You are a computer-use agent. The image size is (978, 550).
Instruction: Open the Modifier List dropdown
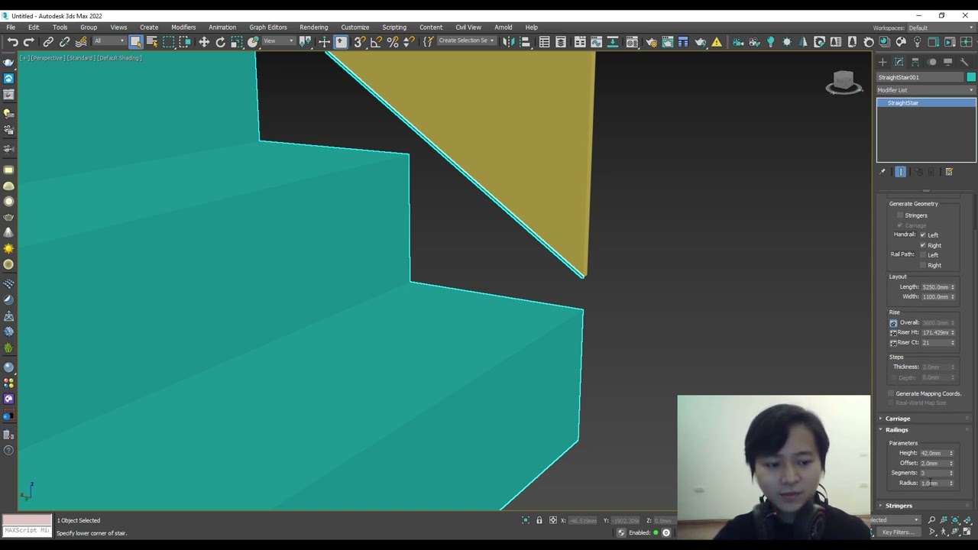pyautogui.click(x=926, y=90)
